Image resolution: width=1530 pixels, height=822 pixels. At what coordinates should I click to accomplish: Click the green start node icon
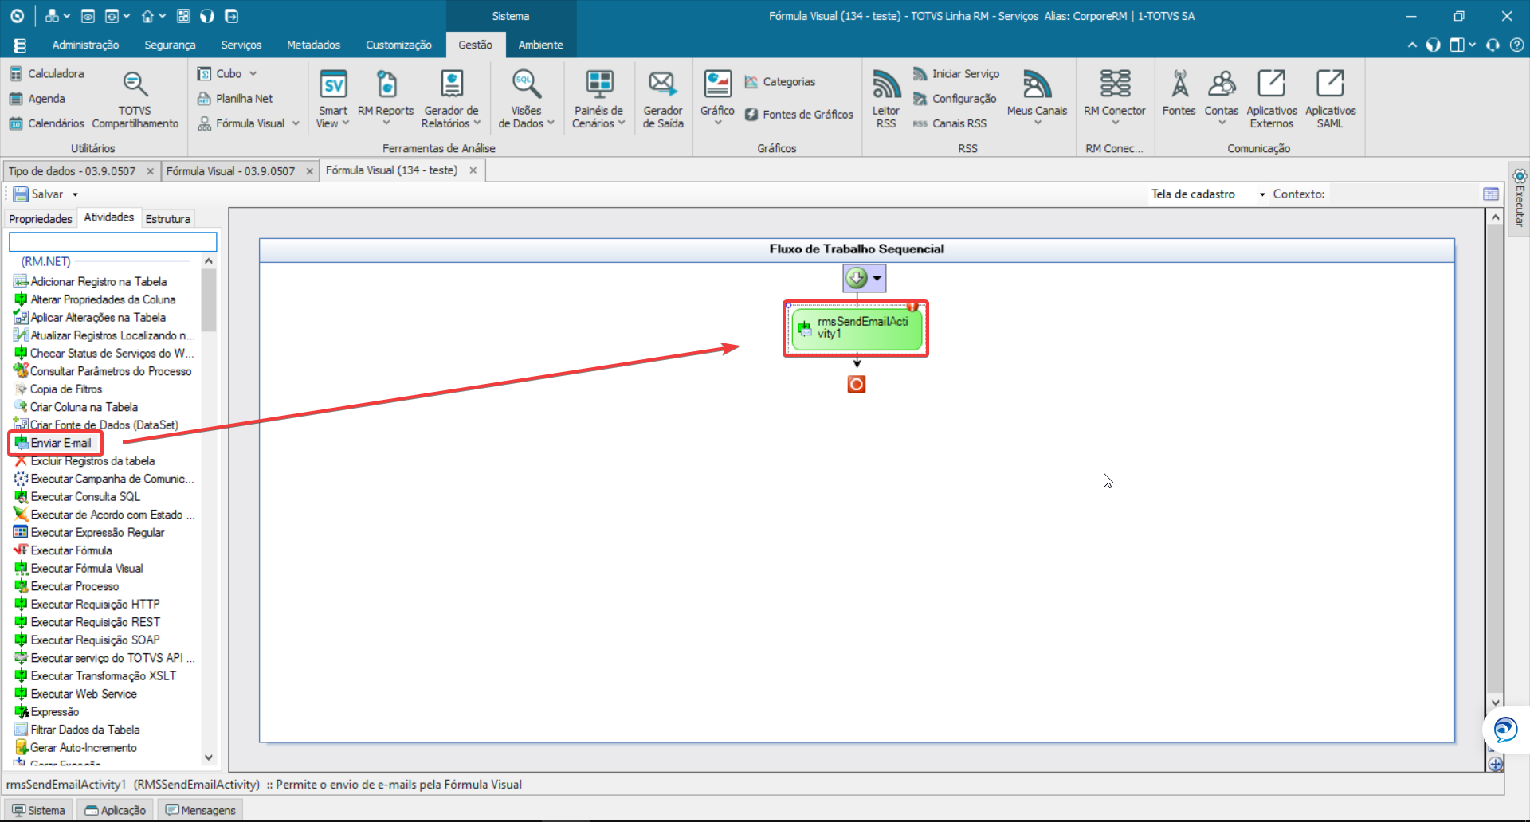pos(857,278)
